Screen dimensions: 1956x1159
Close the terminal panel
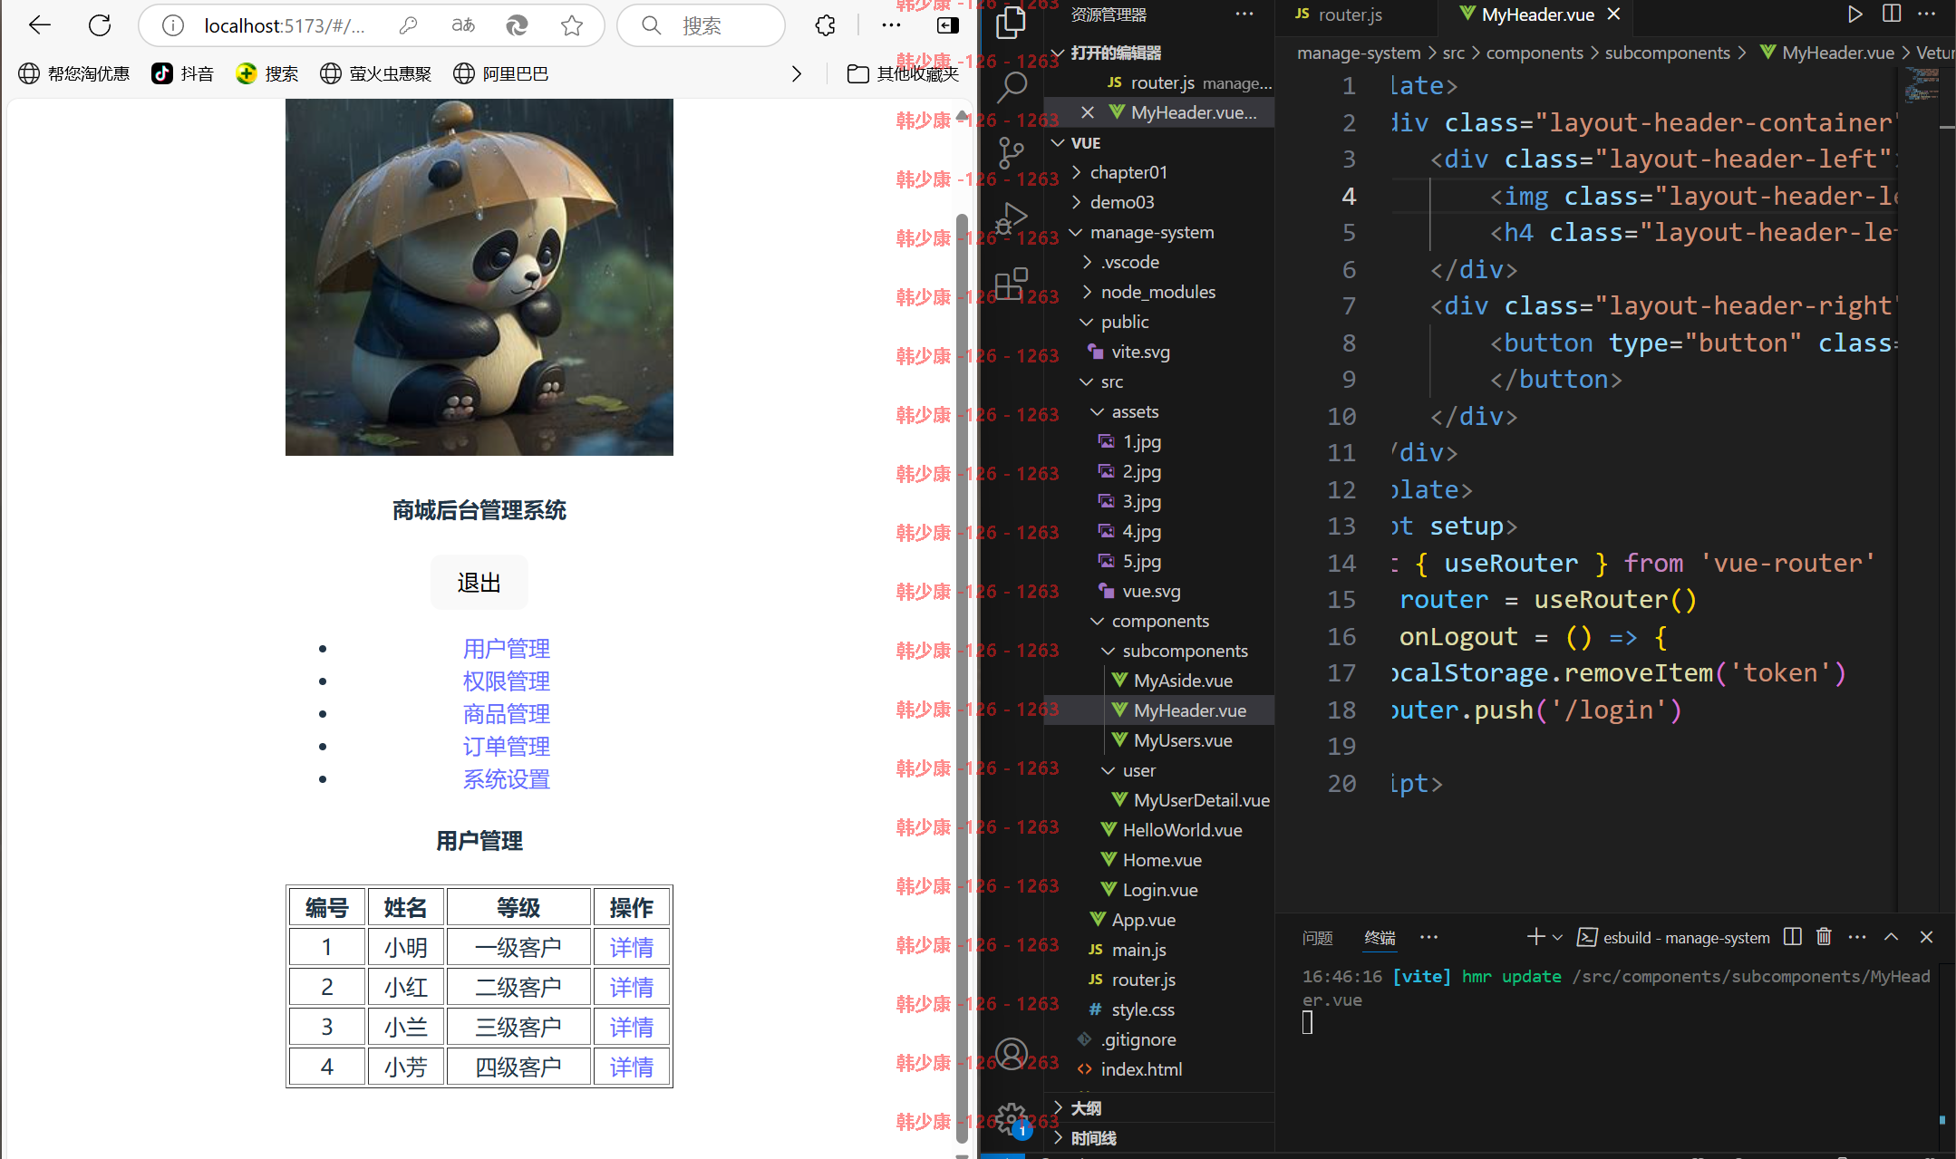point(1927,937)
